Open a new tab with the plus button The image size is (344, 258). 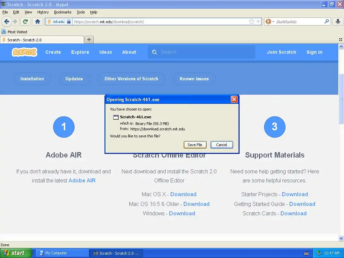(x=89, y=40)
